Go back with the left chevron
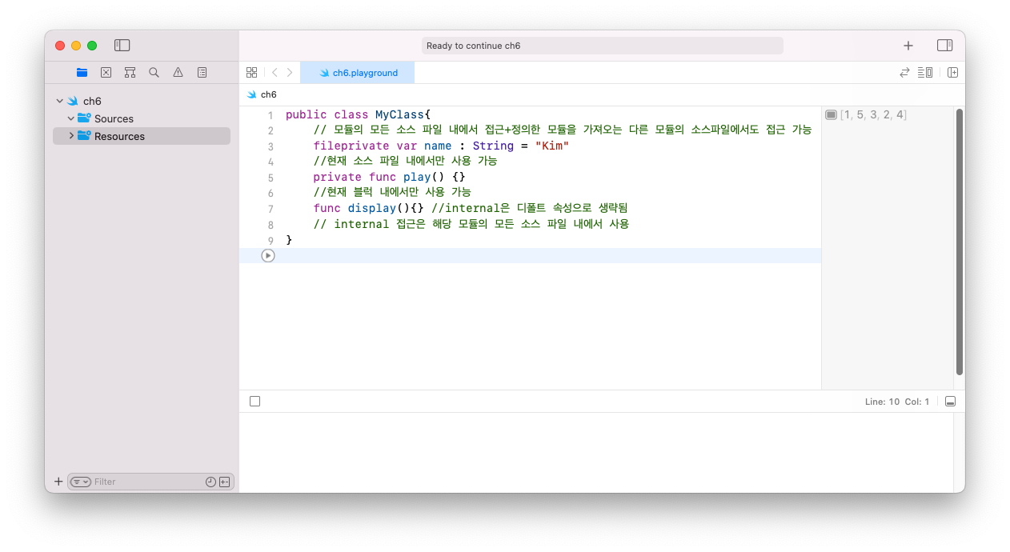This screenshot has width=1010, height=552. [275, 72]
